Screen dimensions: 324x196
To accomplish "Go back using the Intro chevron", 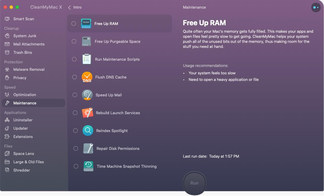I will click(69, 7).
